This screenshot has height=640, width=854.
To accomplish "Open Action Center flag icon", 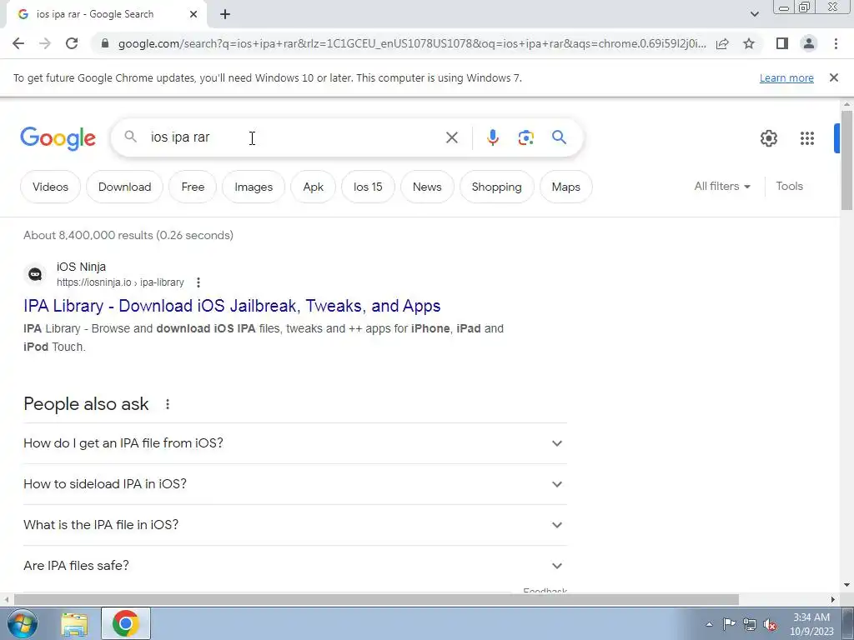I will [x=729, y=624].
